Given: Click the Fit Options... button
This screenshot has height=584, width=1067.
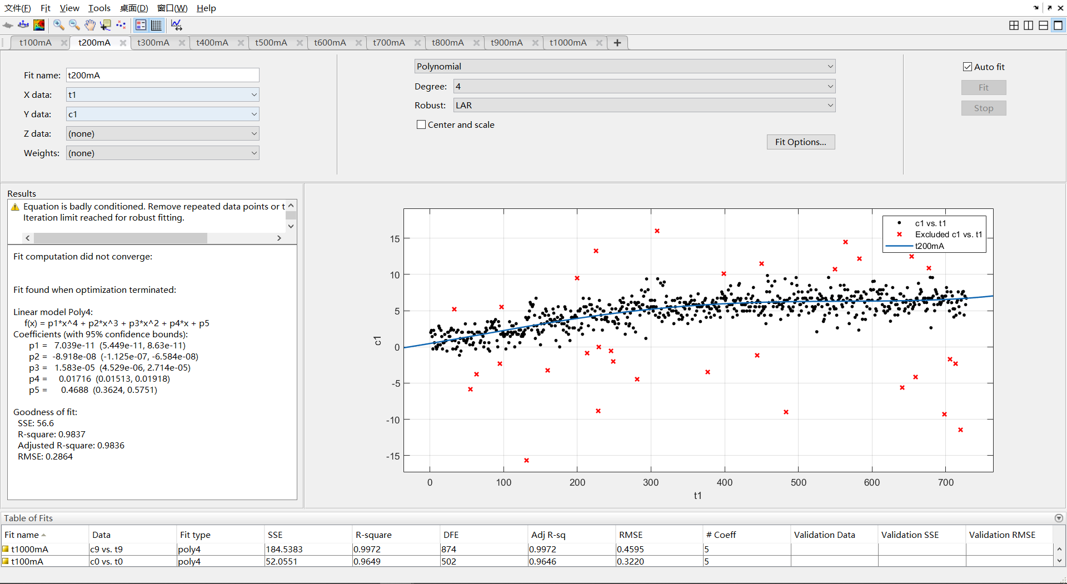Looking at the screenshot, I should pos(801,142).
